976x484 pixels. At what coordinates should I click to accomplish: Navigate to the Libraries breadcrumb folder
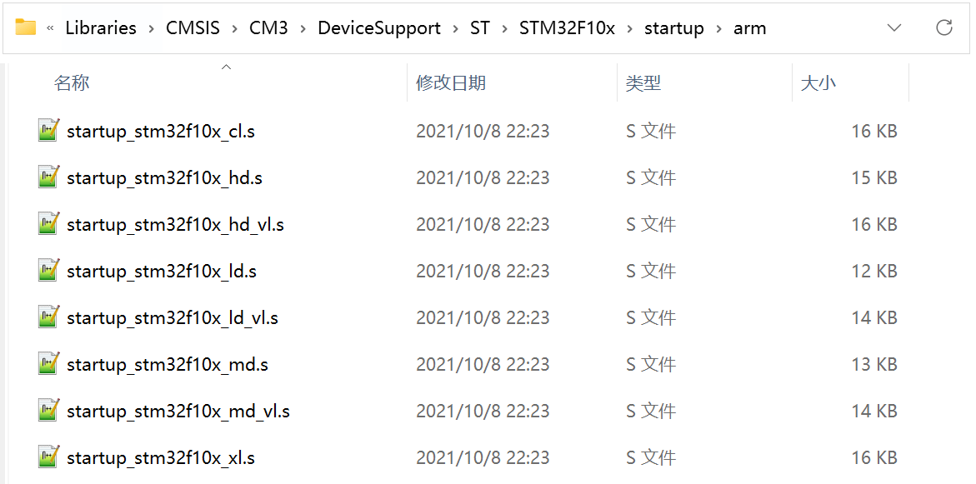coord(101,27)
